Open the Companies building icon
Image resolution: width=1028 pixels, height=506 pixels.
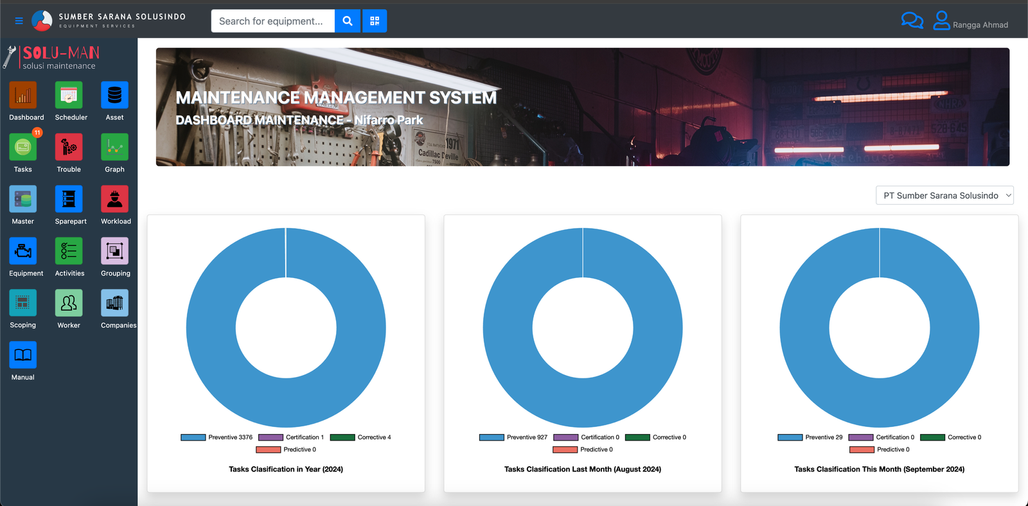[114, 303]
